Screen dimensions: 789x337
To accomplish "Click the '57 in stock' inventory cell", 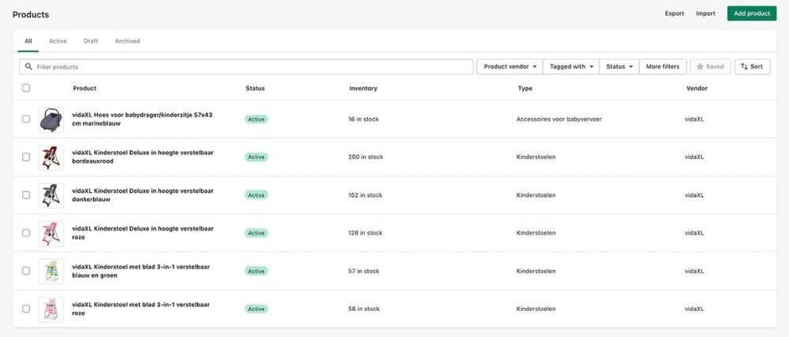I will [364, 271].
